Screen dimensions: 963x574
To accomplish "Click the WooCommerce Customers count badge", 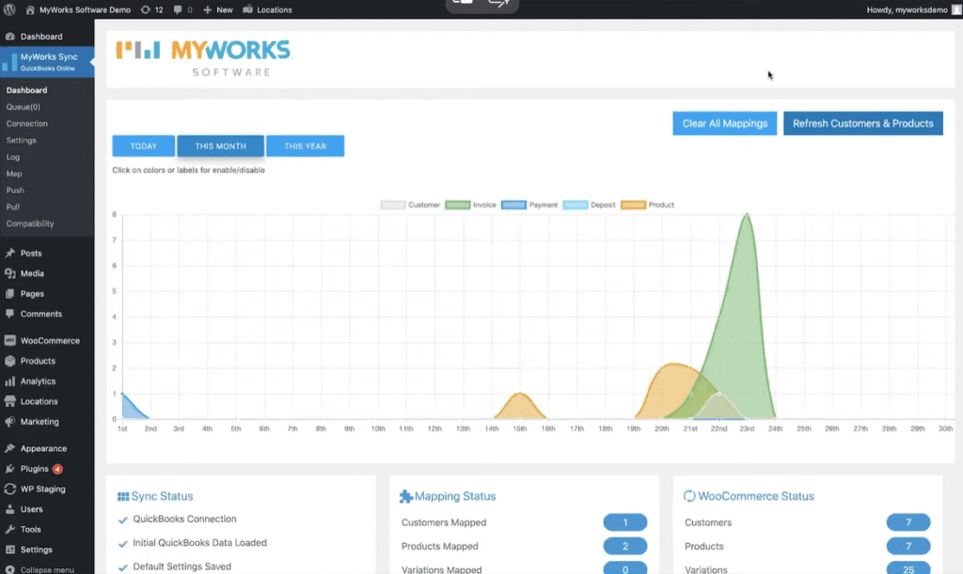I will coord(908,522).
